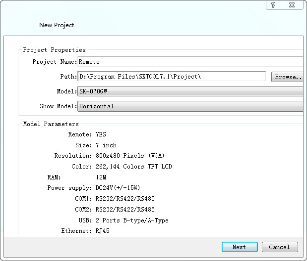This screenshot has height=261, width=307.
Task: Click the USB 2 Ports B-type/A-Type text
Action: click(131, 220)
